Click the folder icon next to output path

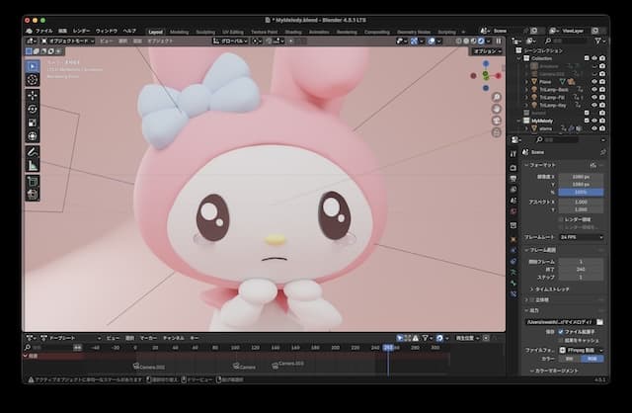point(599,321)
